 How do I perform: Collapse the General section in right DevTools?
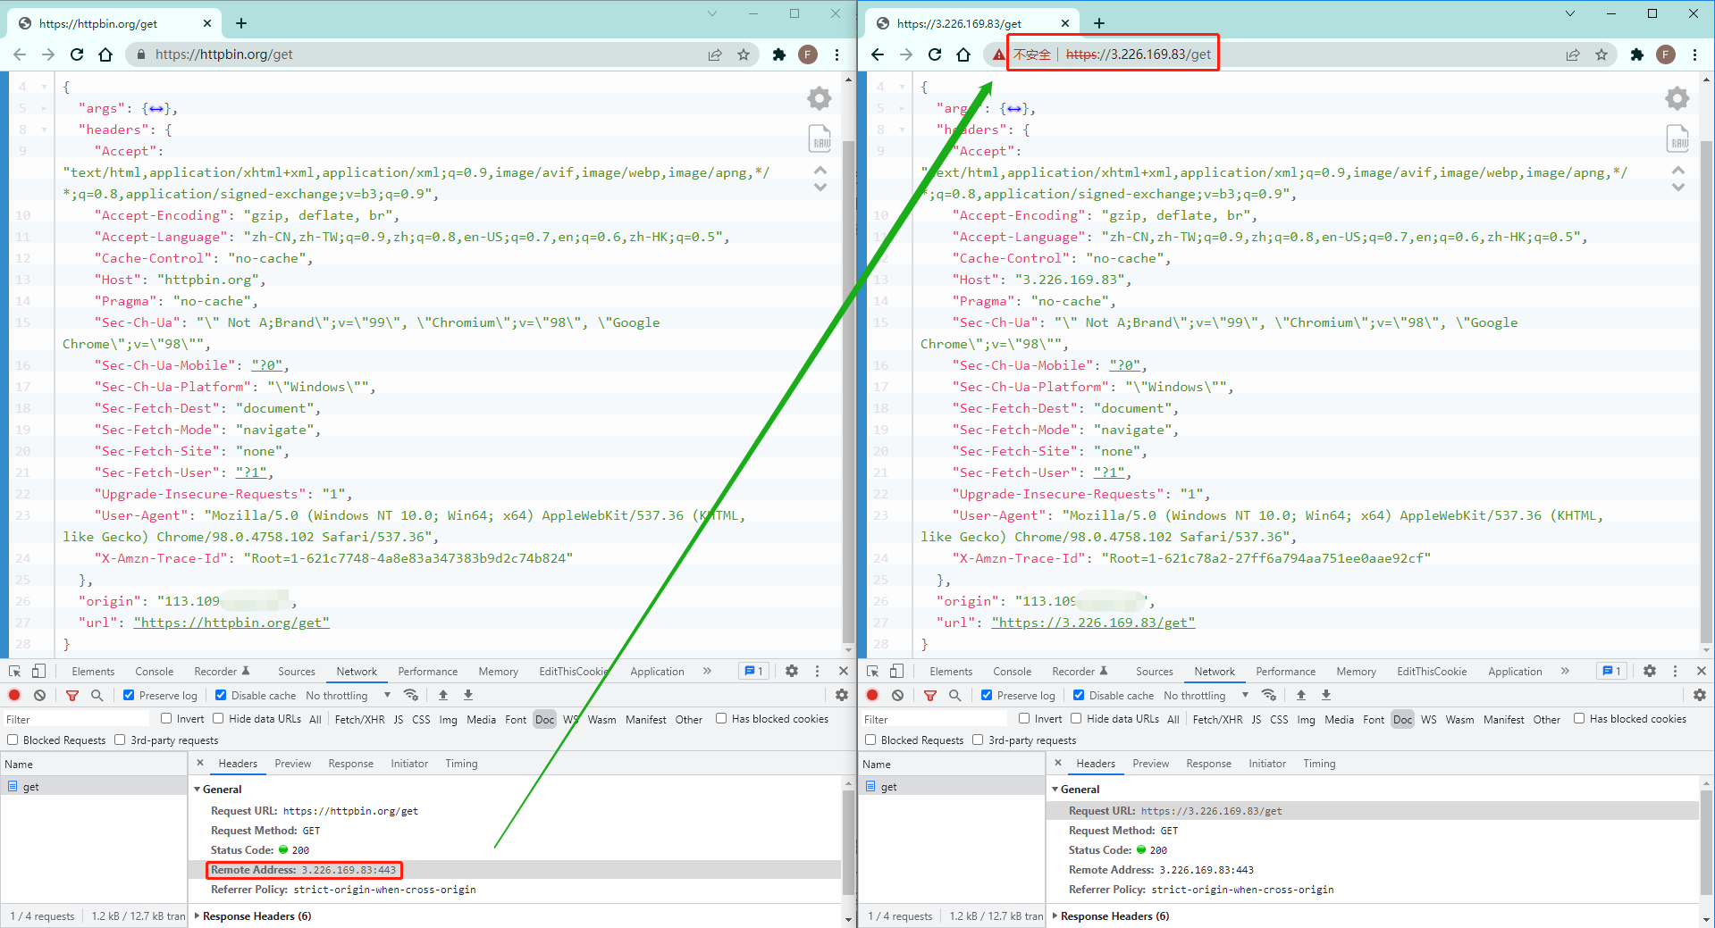(1055, 790)
